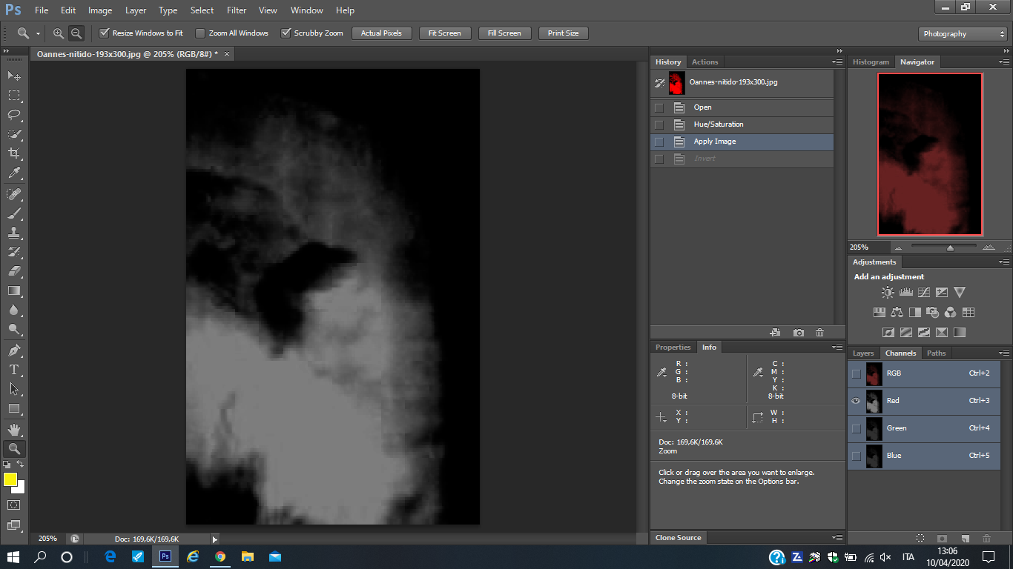Open the status bar info arrow menu

215,539
